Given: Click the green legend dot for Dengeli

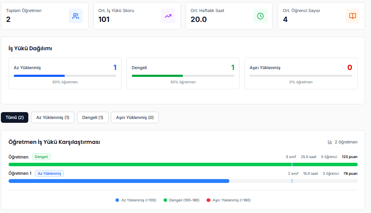Looking at the screenshot, I should [x=165, y=200].
